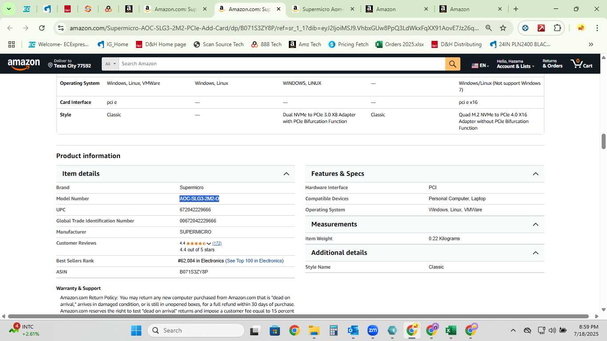Open the Chrome tab search dropdown
Screen dimensions: 607x341
[9, 9]
